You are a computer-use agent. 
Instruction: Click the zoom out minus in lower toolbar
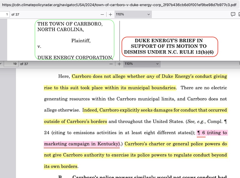click(x=111, y=64)
